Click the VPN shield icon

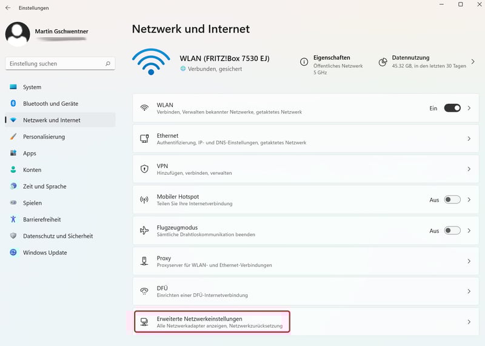144,169
